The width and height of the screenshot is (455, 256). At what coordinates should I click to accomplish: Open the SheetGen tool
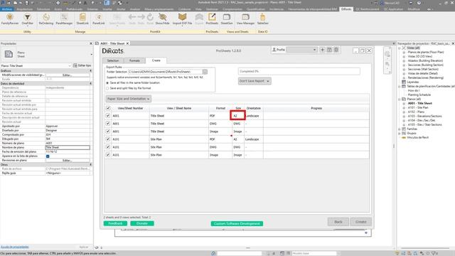point(227,19)
